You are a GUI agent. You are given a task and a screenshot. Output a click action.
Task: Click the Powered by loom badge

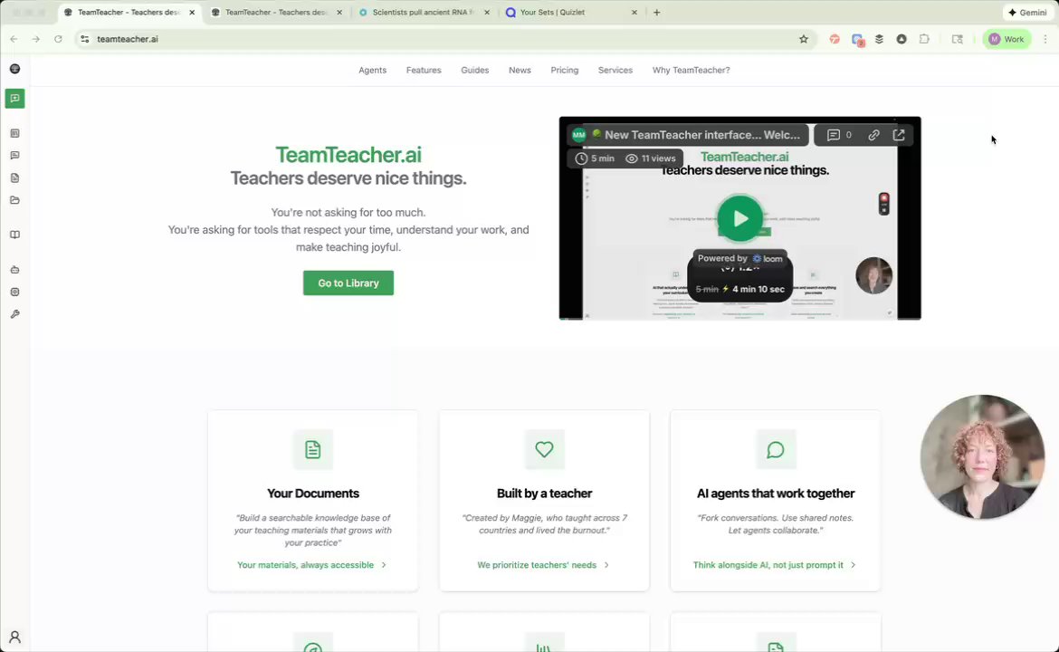tap(740, 259)
